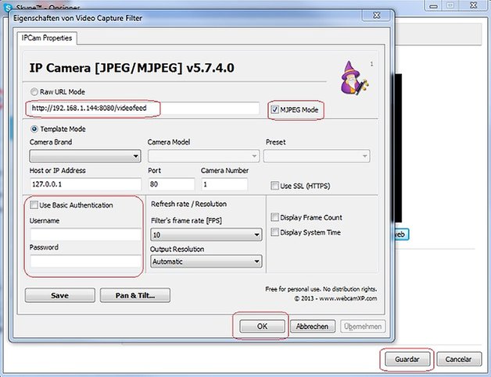The height and width of the screenshot is (377, 491).
Task: Click the raw URL input field
Action: pos(145,108)
